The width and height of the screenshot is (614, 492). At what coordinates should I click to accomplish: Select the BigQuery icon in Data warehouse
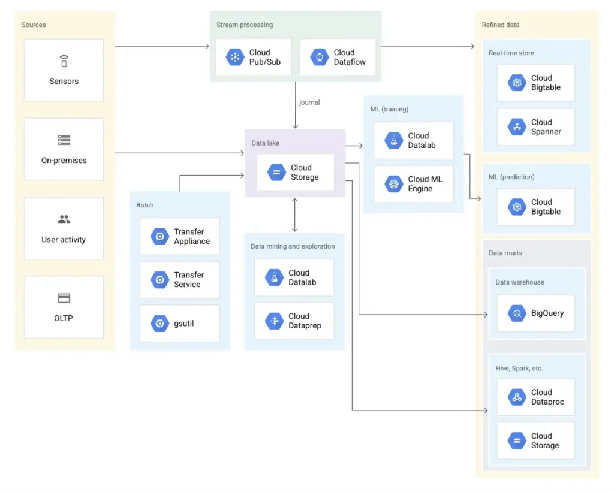coord(517,313)
